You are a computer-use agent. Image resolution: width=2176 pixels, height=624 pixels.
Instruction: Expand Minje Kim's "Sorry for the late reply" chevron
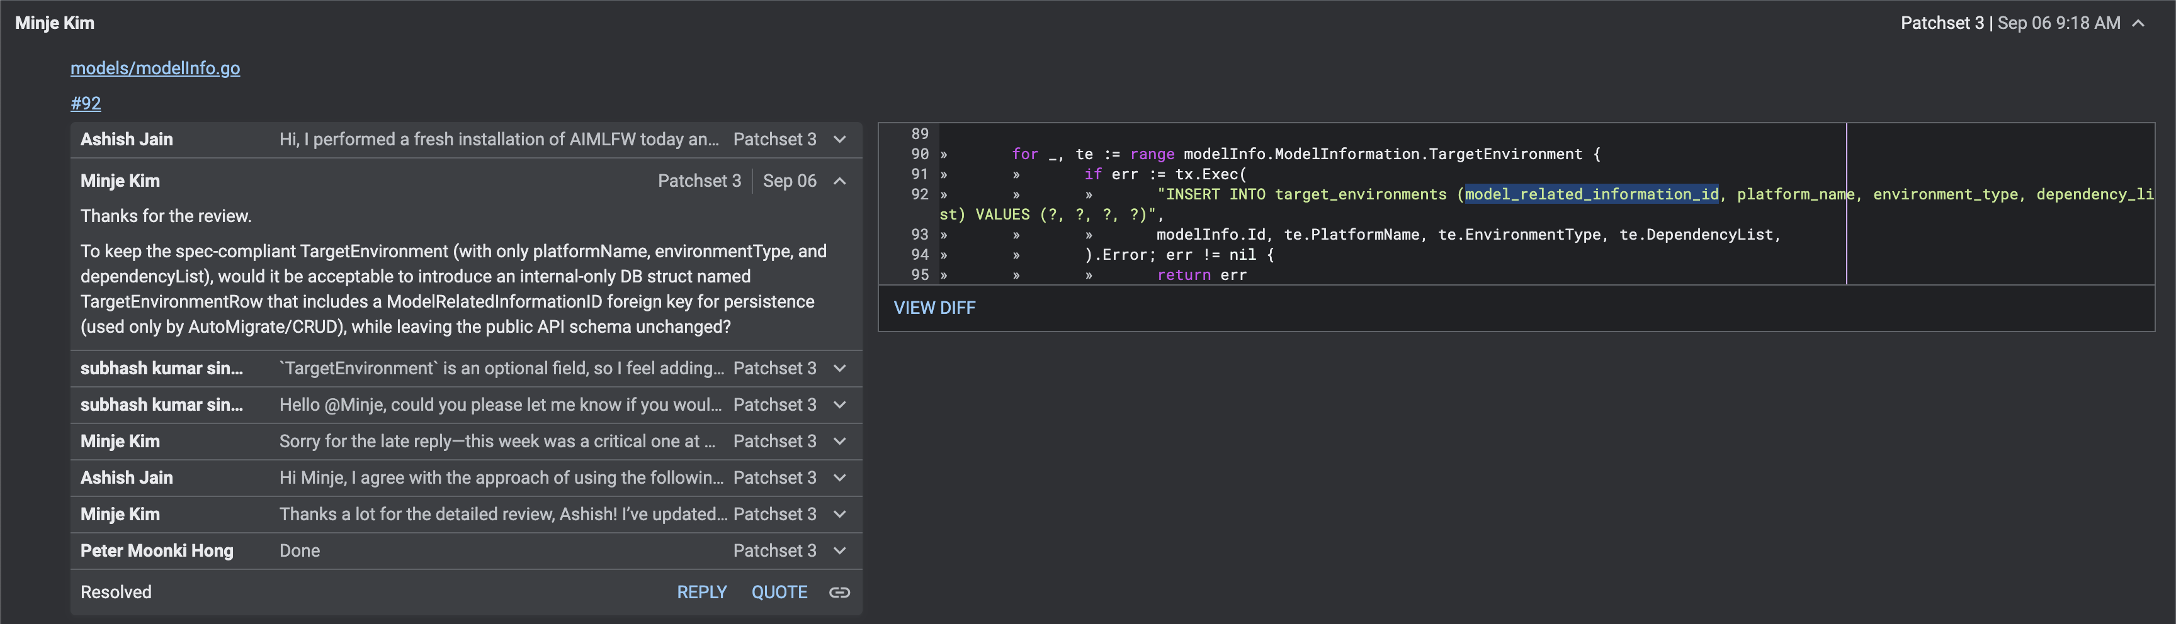click(840, 441)
